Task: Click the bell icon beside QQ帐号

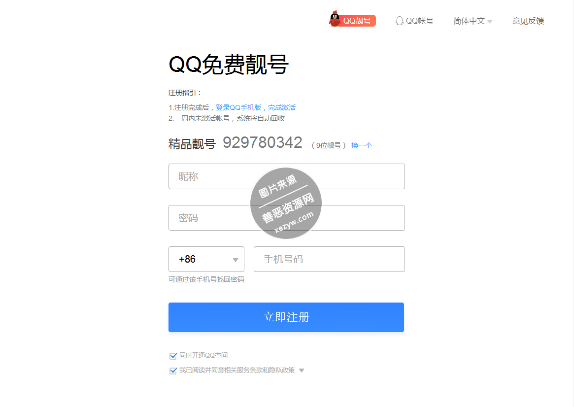Action: click(400, 21)
